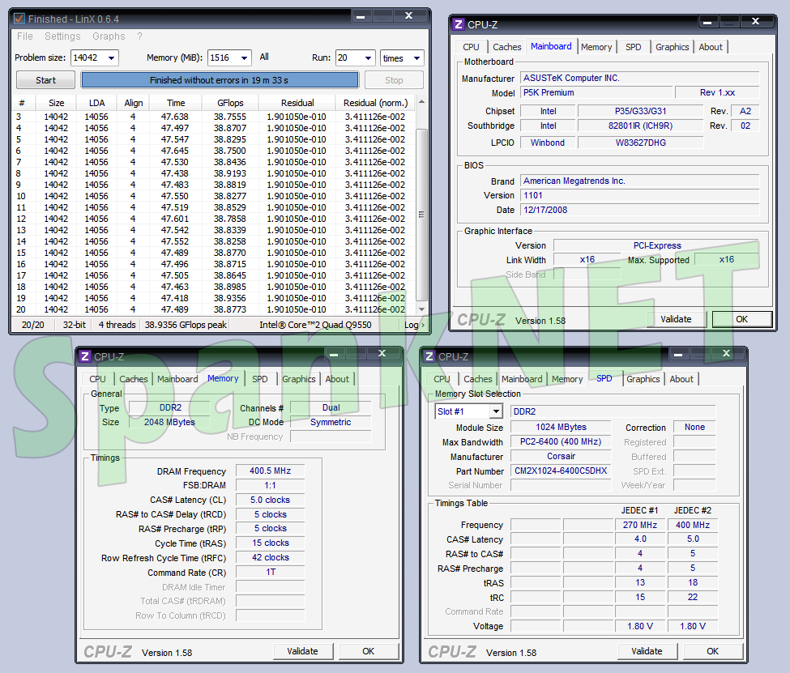Image resolution: width=790 pixels, height=673 pixels.
Task: Click Intel Core 2 Quad Q9550 status text
Action: 315,325
